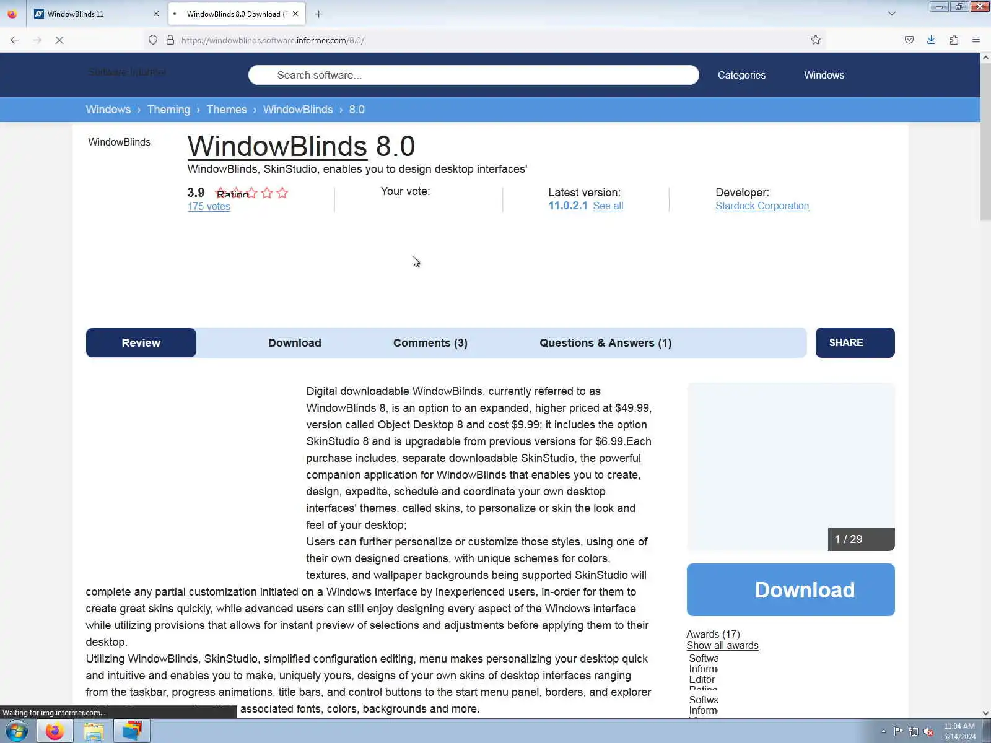The height and width of the screenshot is (743, 991).
Task: See all versions link
Action: coord(608,206)
